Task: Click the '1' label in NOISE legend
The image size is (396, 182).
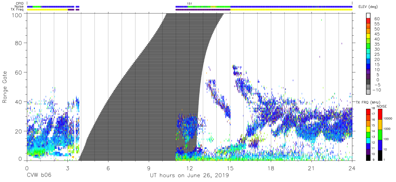Action: click(384, 160)
